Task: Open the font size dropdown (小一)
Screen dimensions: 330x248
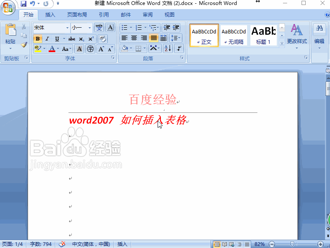Action: [x=90, y=28]
